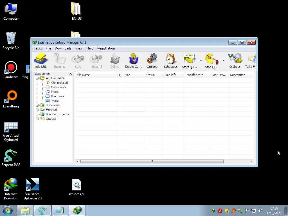Click the Stop Queue icon
Viewport: 288px width, 216px height.
tap(212, 61)
